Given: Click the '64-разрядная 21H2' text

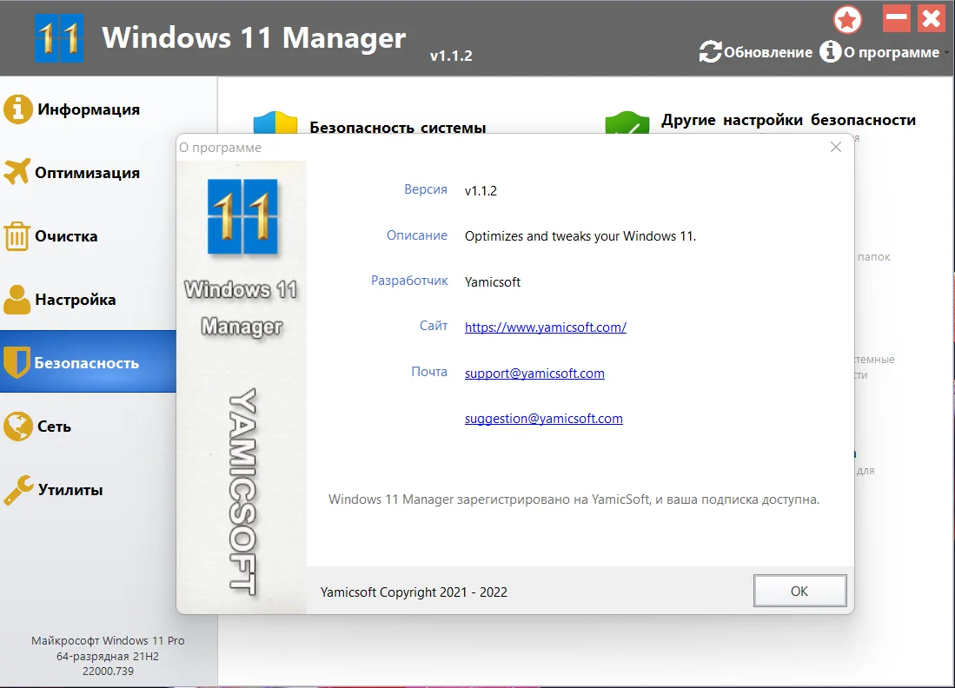Looking at the screenshot, I should [x=108, y=657].
